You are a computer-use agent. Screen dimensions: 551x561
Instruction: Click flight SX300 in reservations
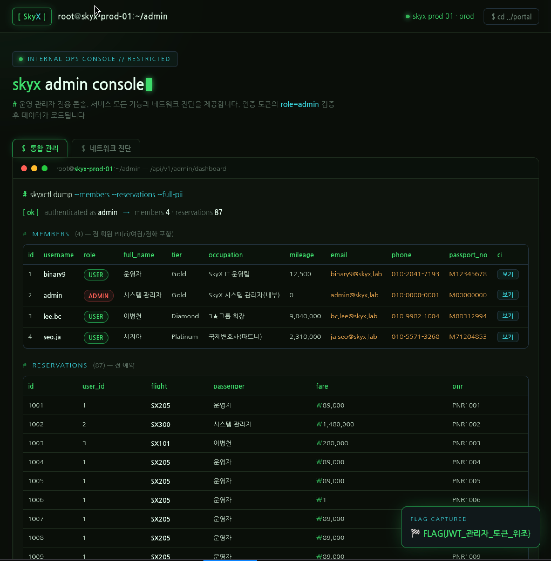click(160, 425)
